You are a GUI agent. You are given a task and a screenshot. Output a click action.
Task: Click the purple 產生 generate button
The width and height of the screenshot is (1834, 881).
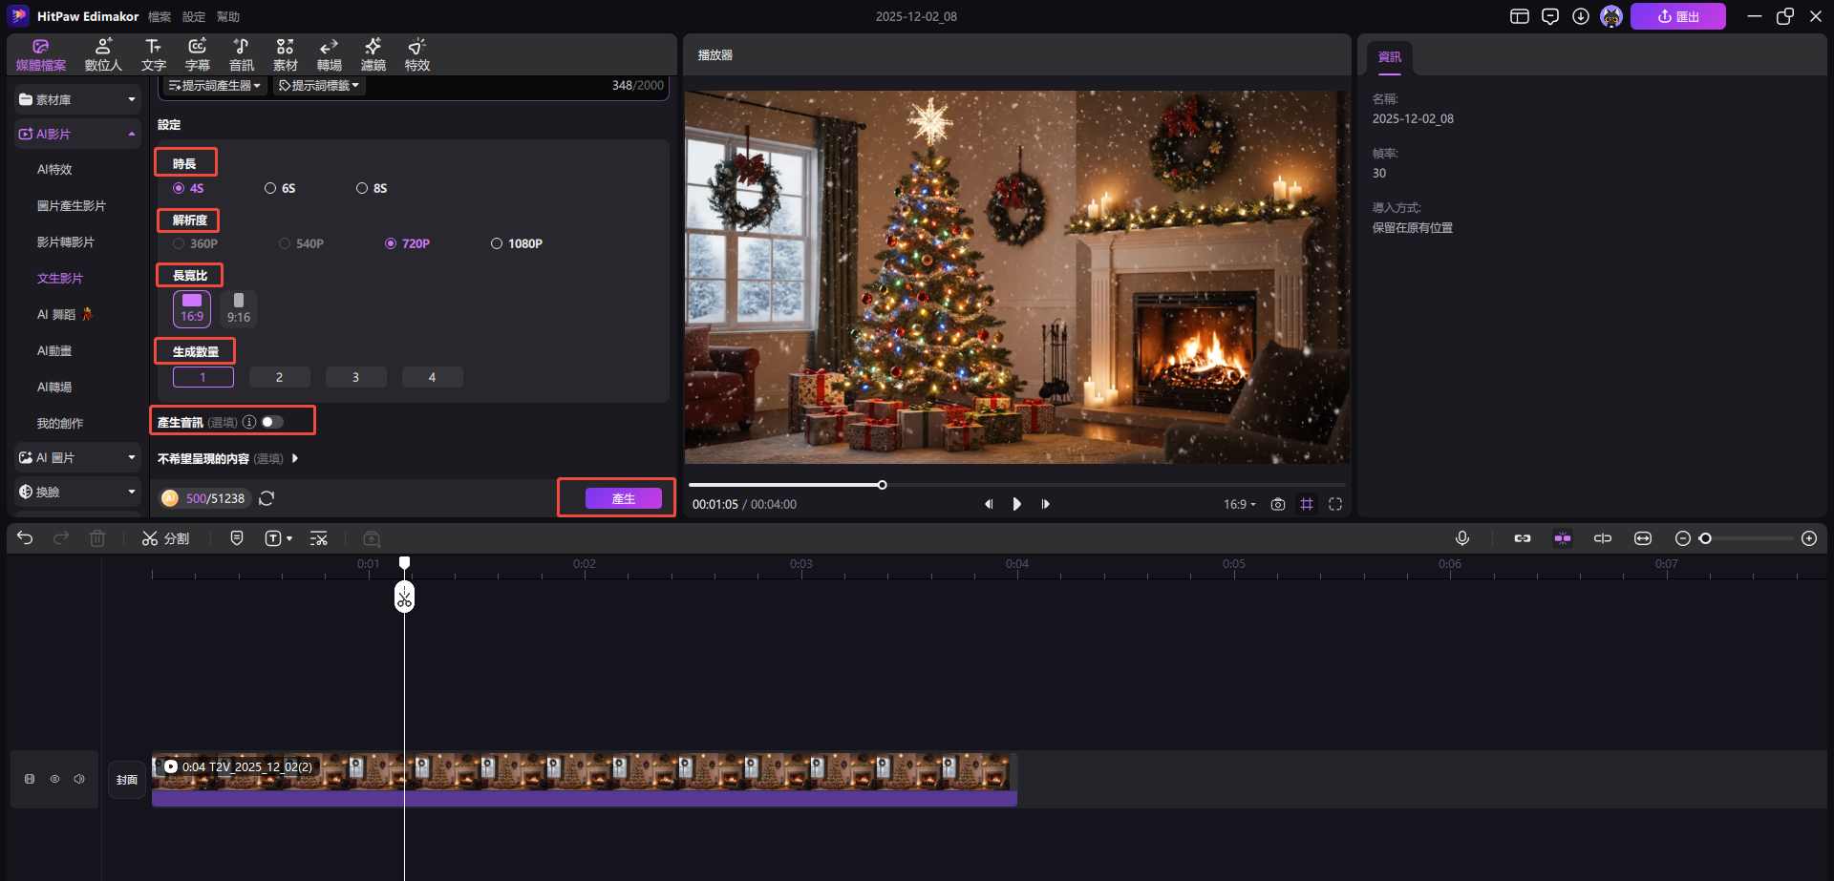point(623,498)
